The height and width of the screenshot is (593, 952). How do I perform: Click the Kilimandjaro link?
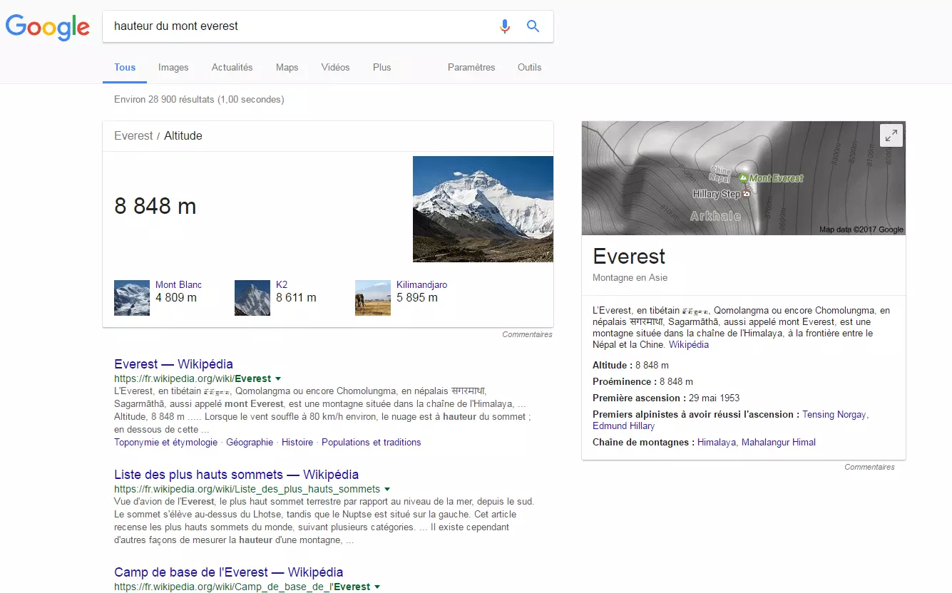click(x=422, y=284)
